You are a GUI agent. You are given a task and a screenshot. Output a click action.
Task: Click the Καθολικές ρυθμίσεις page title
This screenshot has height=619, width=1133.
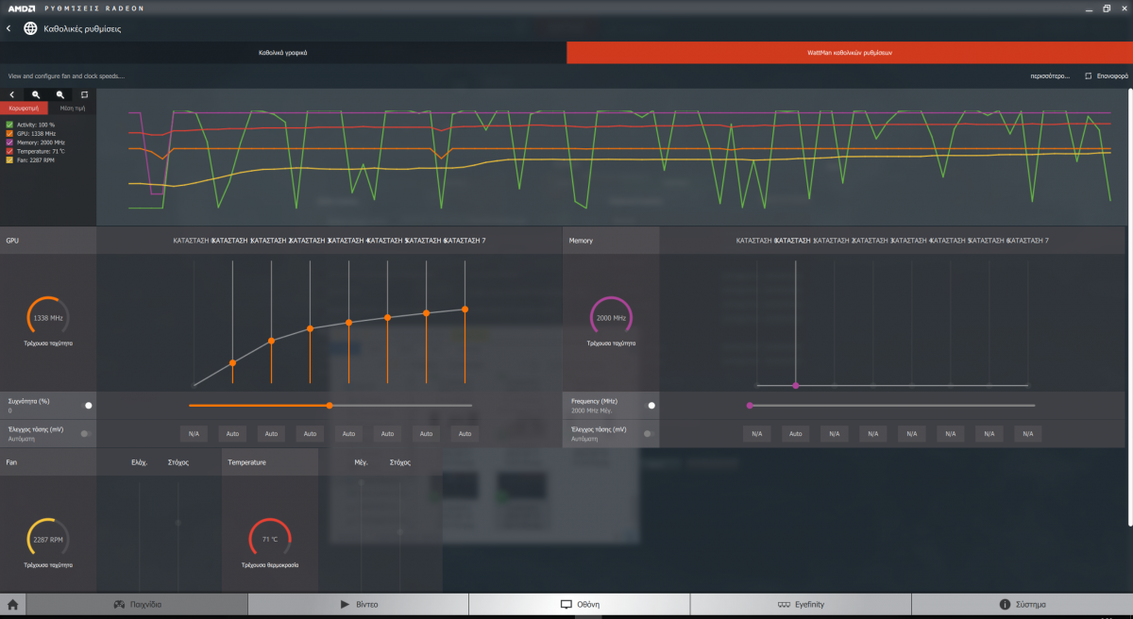click(82, 28)
